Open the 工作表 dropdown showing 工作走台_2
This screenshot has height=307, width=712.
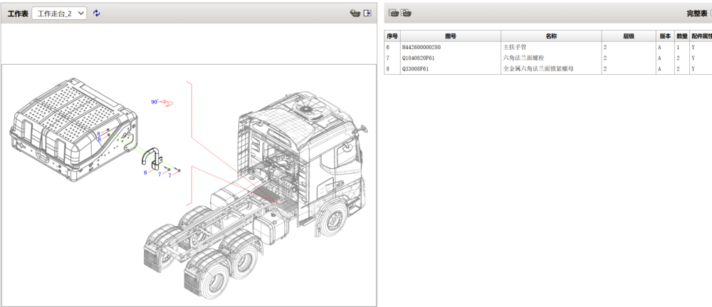tap(59, 14)
